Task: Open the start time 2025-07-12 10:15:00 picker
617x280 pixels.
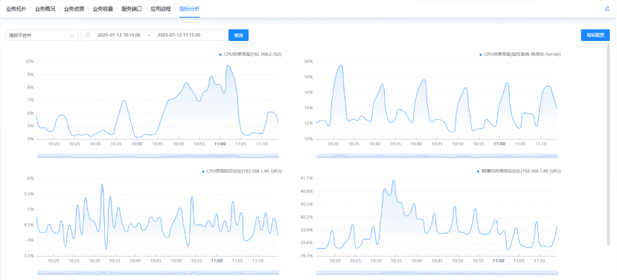Action: pyautogui.click(x=119, y=35)
